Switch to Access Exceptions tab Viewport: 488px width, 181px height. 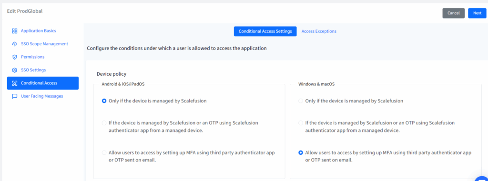click(x=319, y=31)
